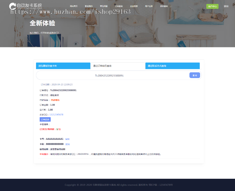This screenshot has height=191, width=235.
Task: Open the 联系我们 contact page
Action: (89, 6)
